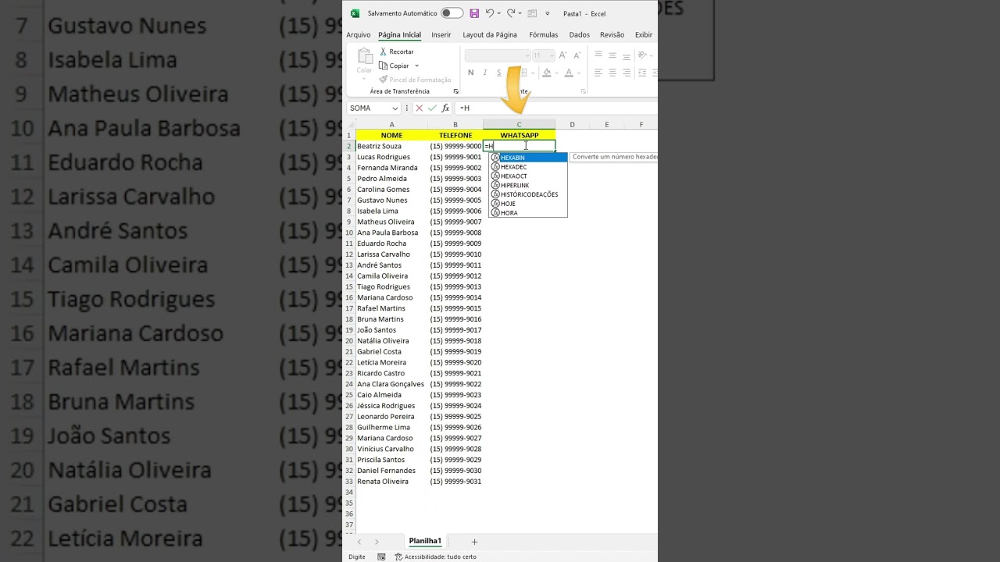
Task: Select the Página Inicial ribbon tab
Action: point(399,34)
